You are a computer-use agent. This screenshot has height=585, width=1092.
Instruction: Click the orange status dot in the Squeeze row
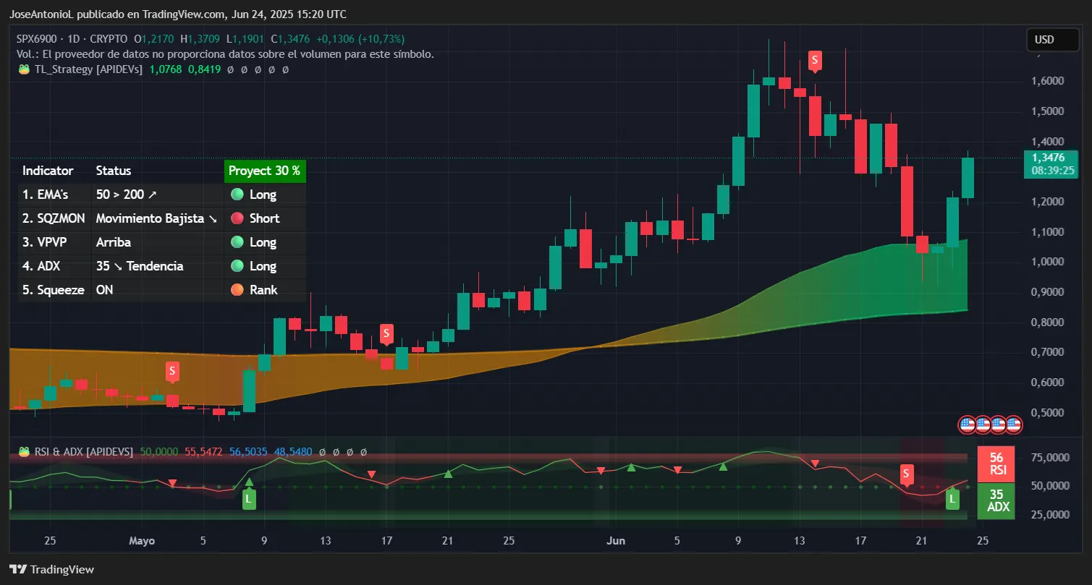[x=237, y=290]
